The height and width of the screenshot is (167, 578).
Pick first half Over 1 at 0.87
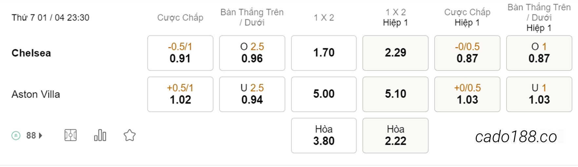[539, 53]
